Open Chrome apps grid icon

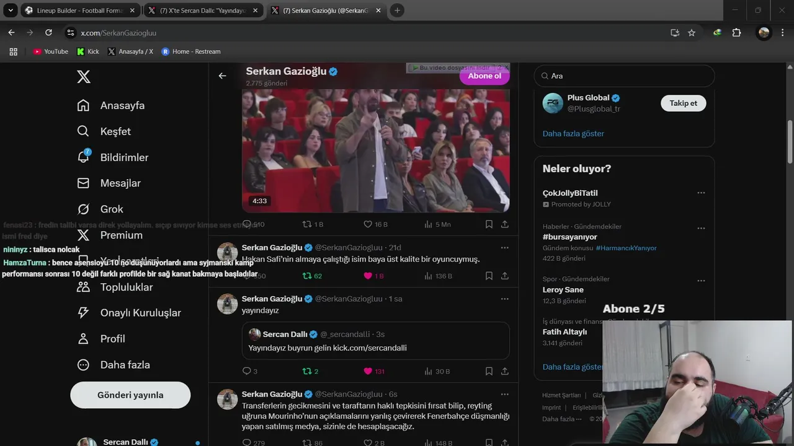pos(13,51)
